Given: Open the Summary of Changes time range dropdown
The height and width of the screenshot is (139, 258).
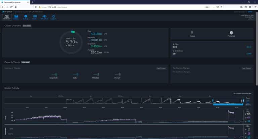Looking at the screenshot, I should (161, 68).
